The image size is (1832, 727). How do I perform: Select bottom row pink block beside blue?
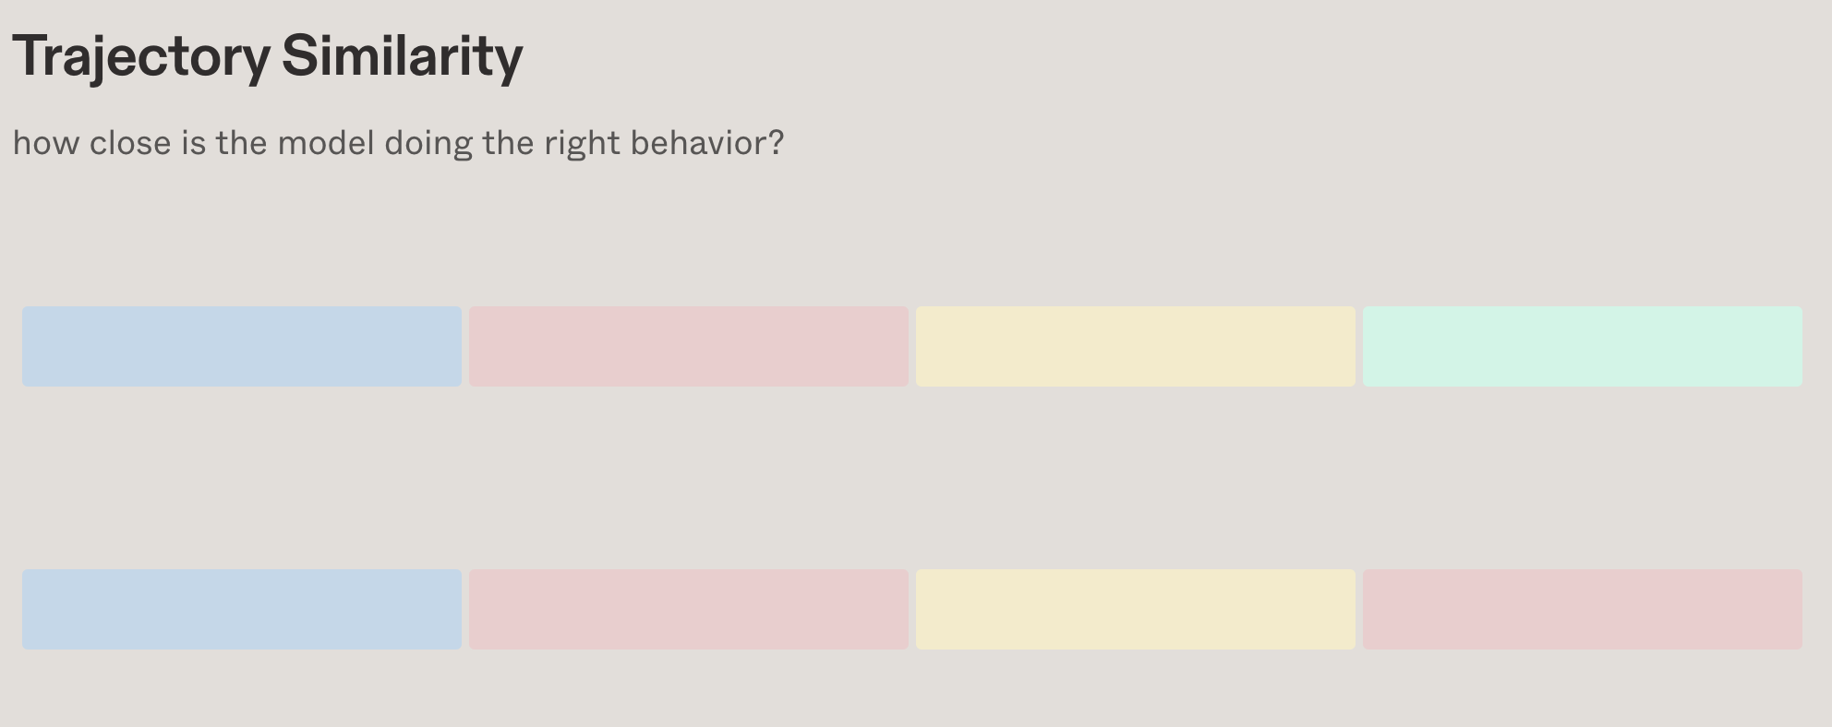(x=689, y=610)
